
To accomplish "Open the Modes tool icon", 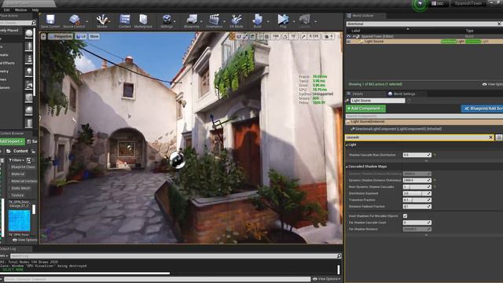I will 102,20.
